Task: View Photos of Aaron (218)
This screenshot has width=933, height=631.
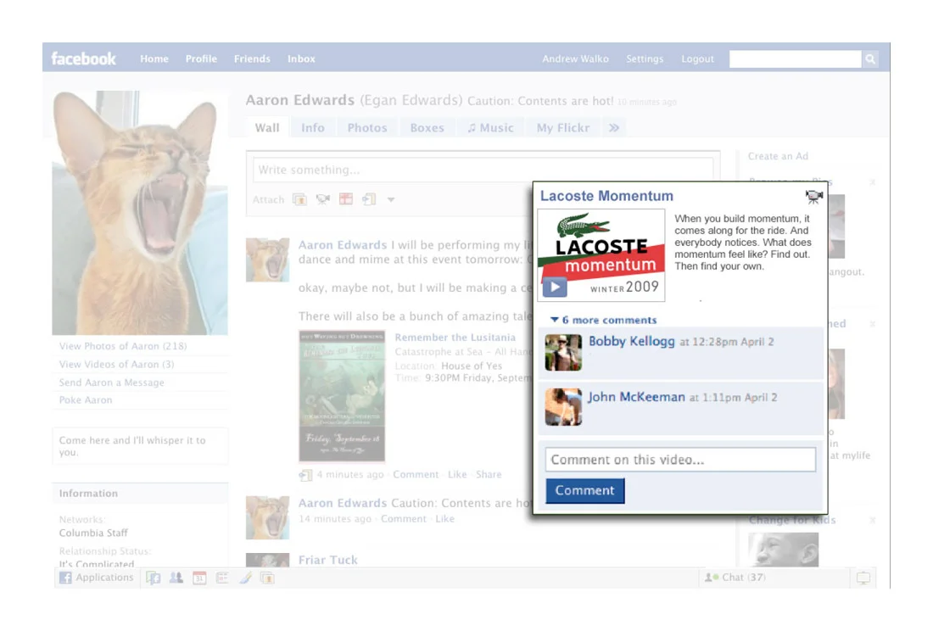Action: 123,346
